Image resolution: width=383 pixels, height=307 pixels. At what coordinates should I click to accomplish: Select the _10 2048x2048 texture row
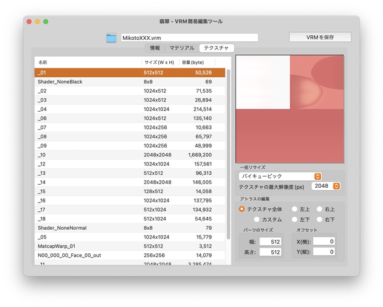tap(130, 155)
